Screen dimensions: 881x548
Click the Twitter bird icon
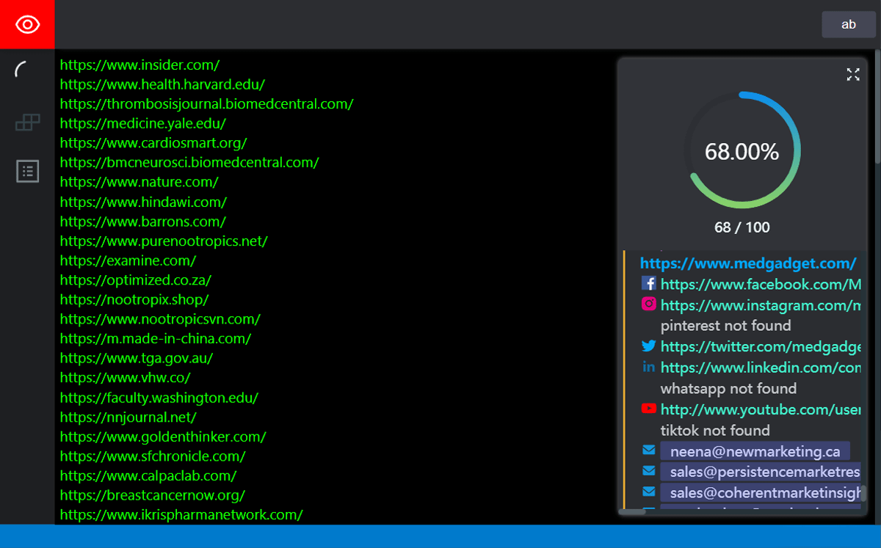pyautogui.click(x=648, y=346)
